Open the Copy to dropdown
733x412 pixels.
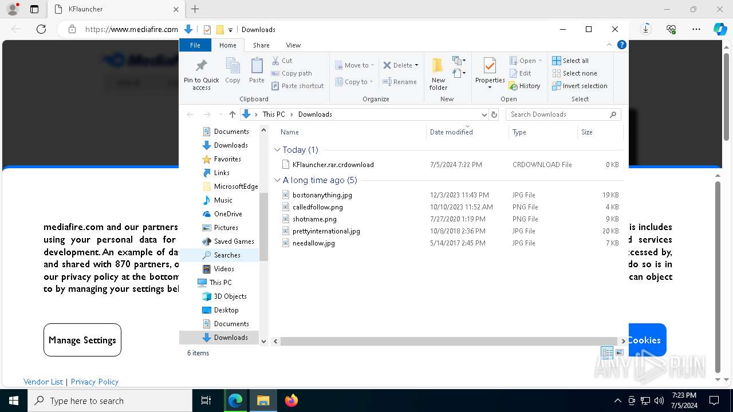(354, 82)
